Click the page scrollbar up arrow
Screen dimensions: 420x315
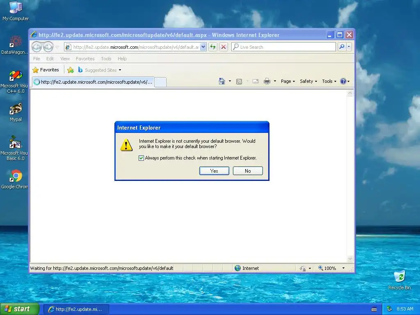point(350,93)
